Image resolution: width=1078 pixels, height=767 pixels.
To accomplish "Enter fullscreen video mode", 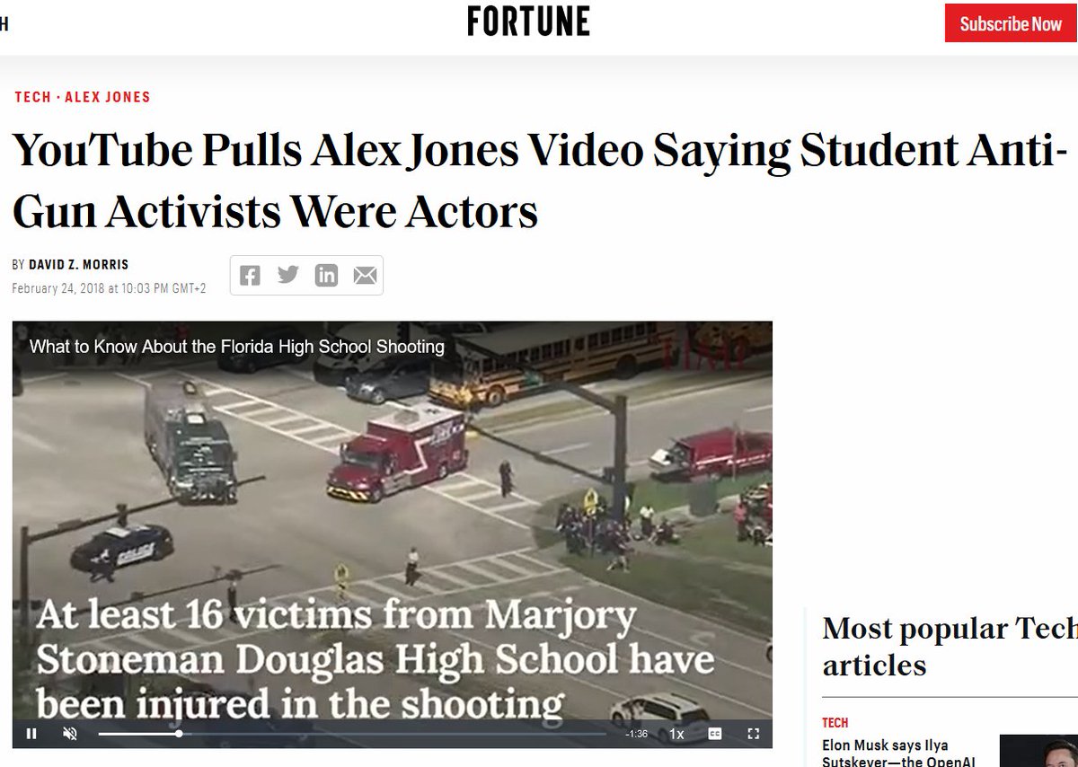I will click(x=754, y=734).
